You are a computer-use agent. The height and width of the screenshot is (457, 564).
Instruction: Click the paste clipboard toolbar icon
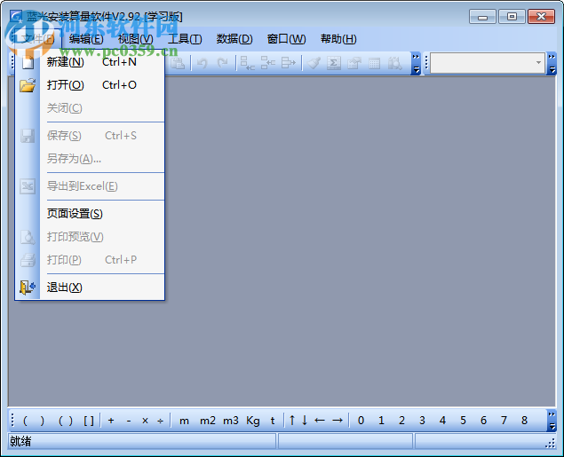(178, 63)
